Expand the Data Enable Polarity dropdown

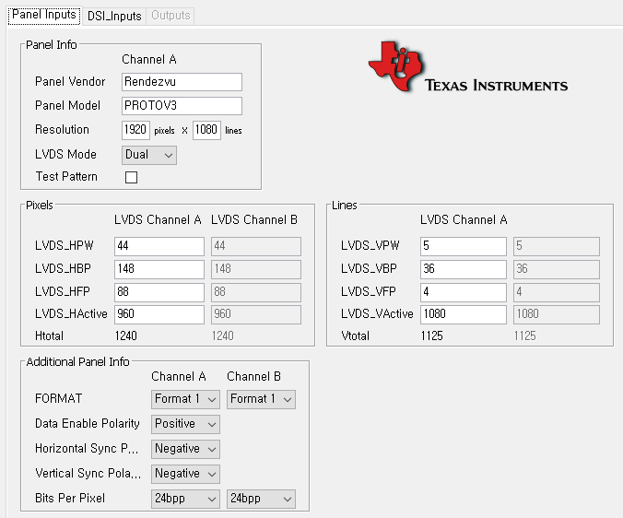coord(185,424)
